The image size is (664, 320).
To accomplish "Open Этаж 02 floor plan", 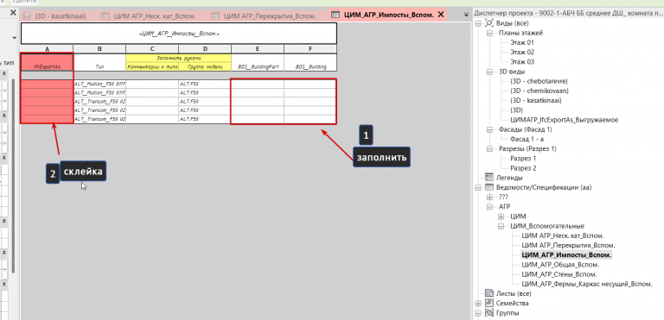I will pyautogui.click(x=522, y=53).
